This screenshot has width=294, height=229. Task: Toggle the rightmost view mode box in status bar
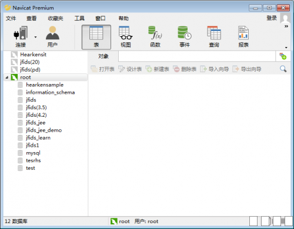(289, 221)
